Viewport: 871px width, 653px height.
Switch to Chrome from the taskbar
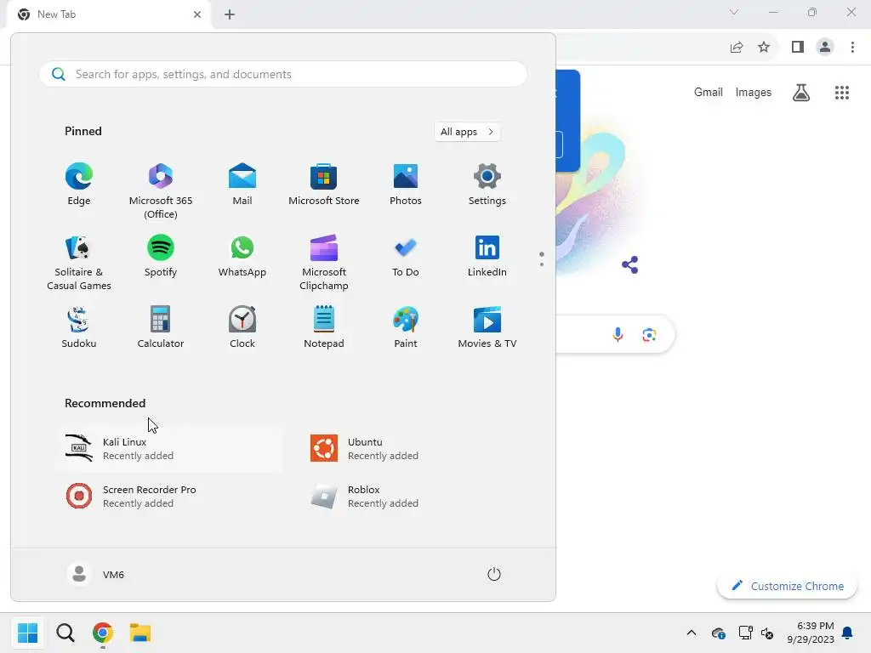pos(103,633)
